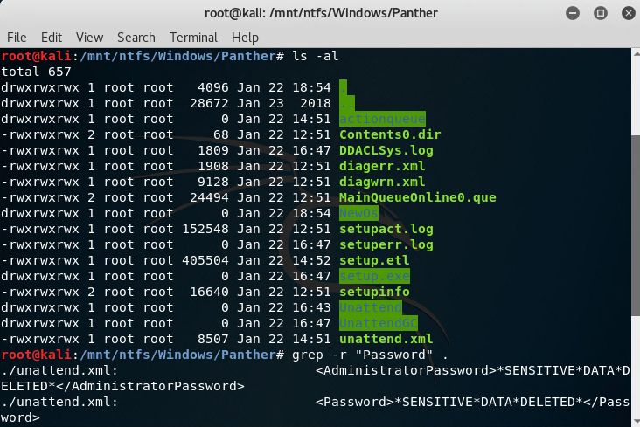Open the Help menu

point(245,38)
